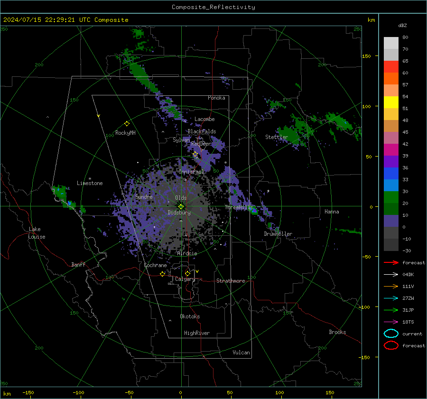Click the Hanna town label
This screenshot has width=427, height=399.
point(332,212)
